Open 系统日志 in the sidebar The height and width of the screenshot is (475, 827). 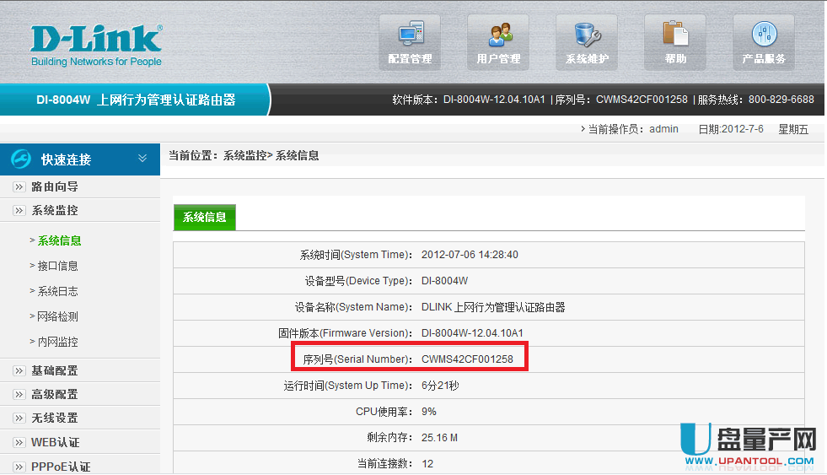[x=58, y=291]
